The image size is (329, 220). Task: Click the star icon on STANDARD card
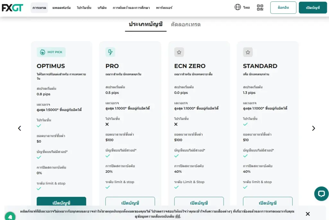pyautogui.click(x=248, y=52)
